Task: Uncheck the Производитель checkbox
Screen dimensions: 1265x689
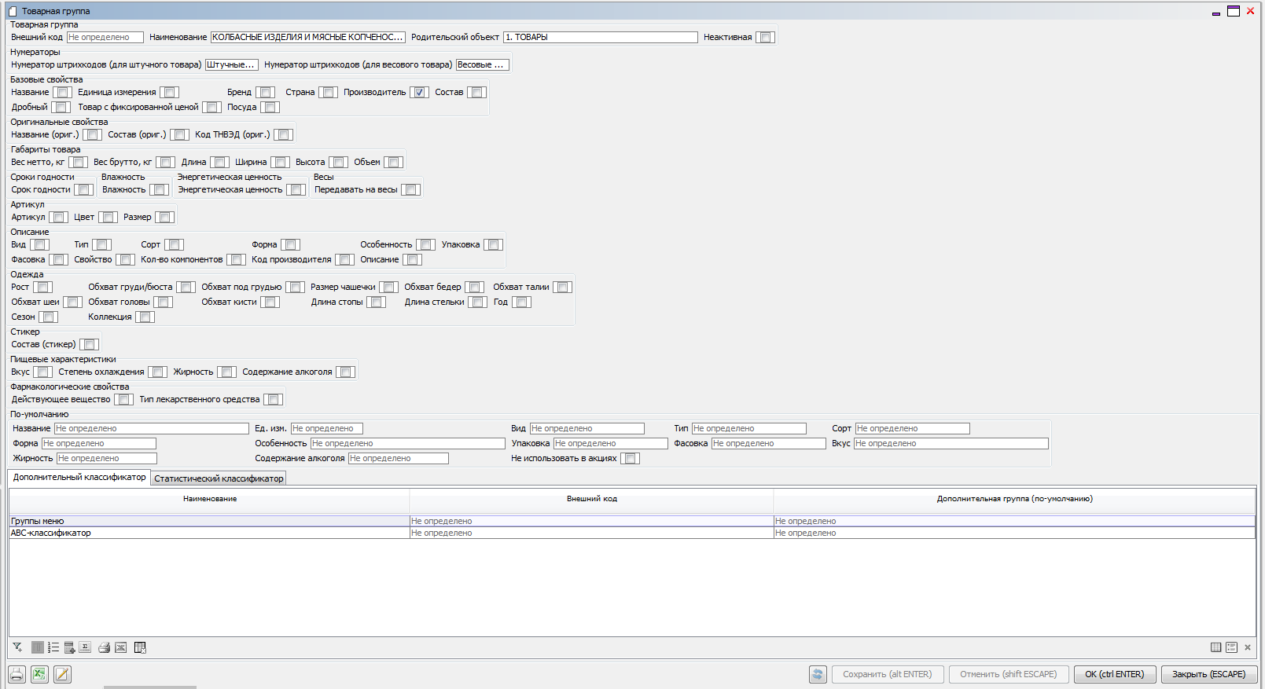Action: (x=420, y=92)
